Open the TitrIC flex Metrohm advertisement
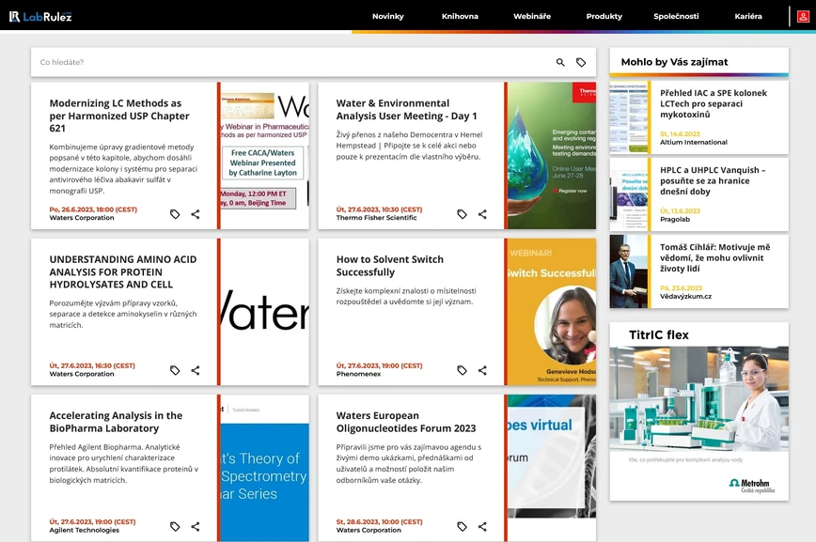This screenshot has height=542, width=816. [x=698, y=411]
